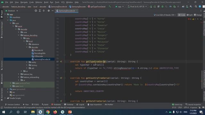Open the Event Log

point(177,104)
